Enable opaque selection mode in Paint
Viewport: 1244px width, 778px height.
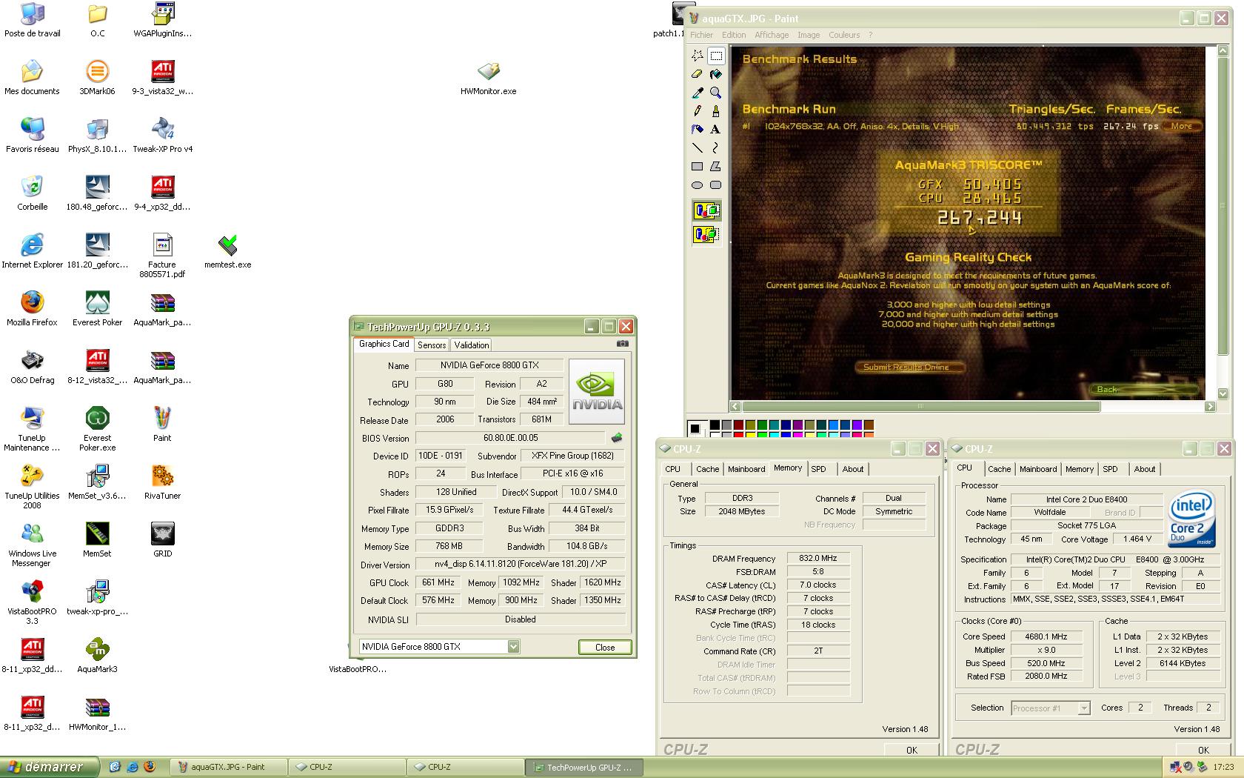[x=706, y=211]
